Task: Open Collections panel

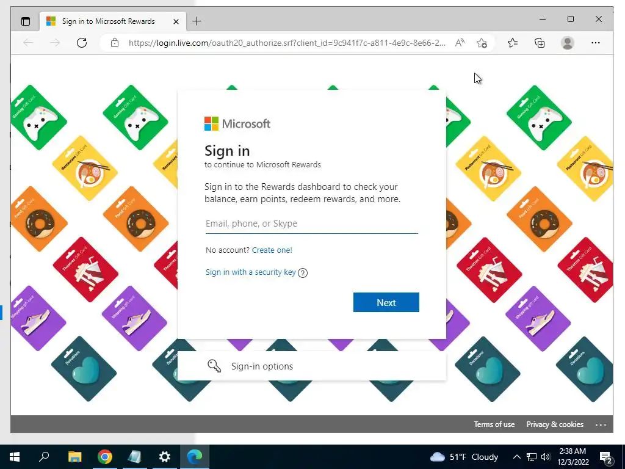Action: pos(540,43)
